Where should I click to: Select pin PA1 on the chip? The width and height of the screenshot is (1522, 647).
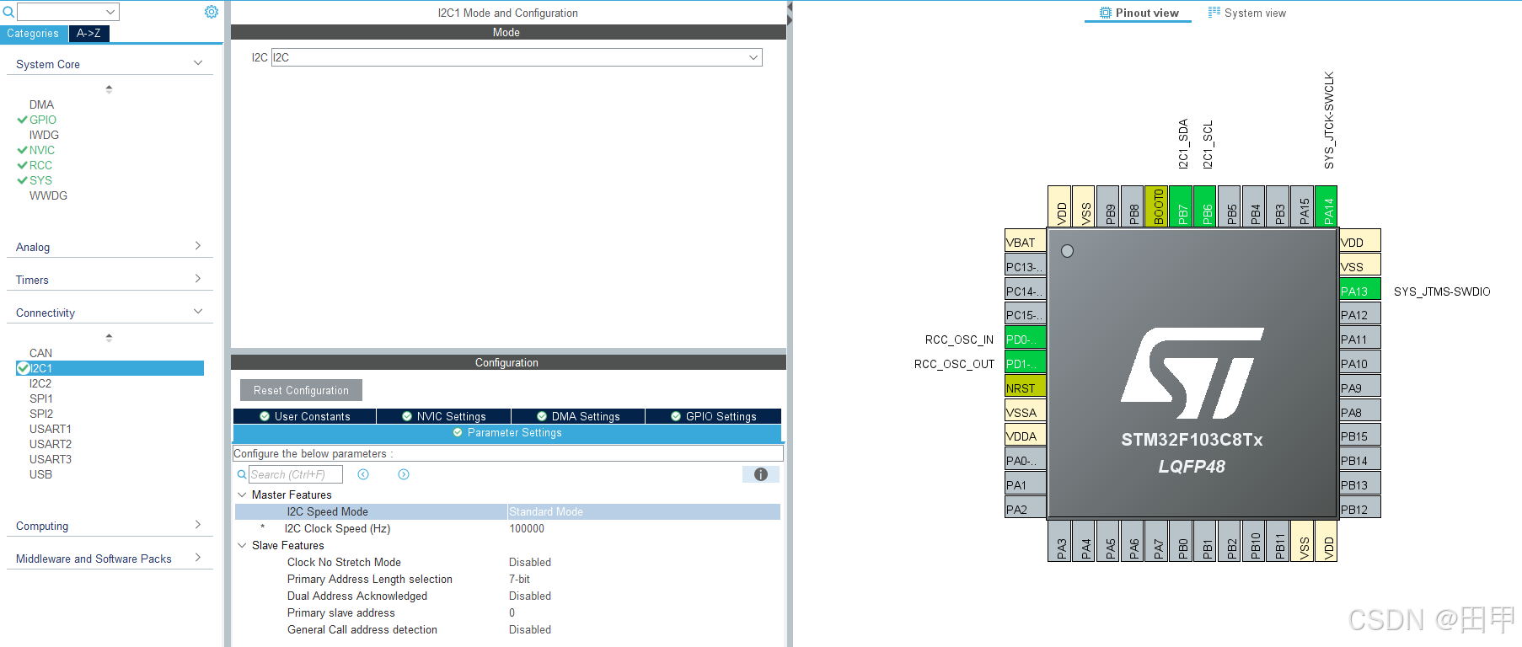(x=1026, y=484)
